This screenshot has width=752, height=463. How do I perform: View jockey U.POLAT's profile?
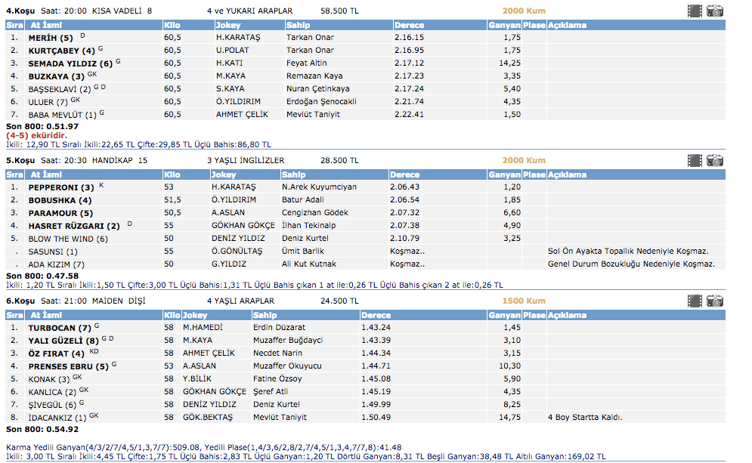pos(233,51)
